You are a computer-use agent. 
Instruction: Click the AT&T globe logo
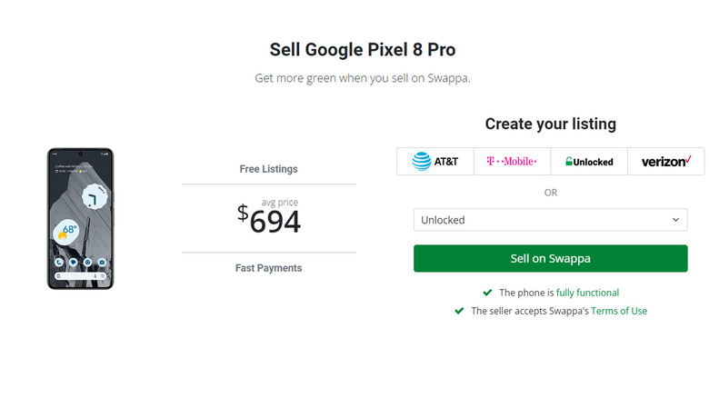click(422, 161)
